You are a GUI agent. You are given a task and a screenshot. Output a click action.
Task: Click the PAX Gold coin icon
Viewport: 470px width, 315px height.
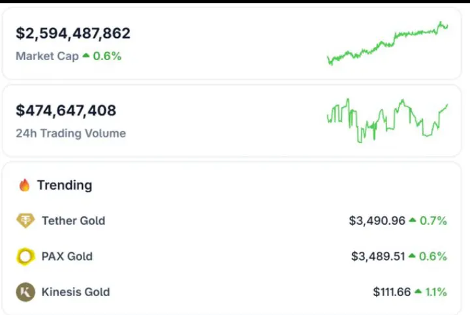tap(25, 257)
